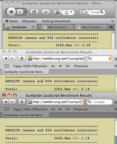Screen dimensions: 117x144
Task: Go forward in the front Safari window
Action: click(12, 102)
